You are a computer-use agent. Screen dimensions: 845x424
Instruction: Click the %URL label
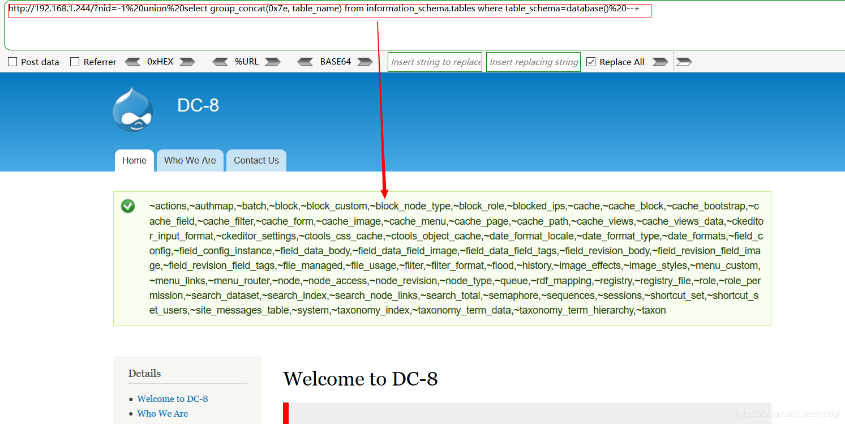[247, 62]
